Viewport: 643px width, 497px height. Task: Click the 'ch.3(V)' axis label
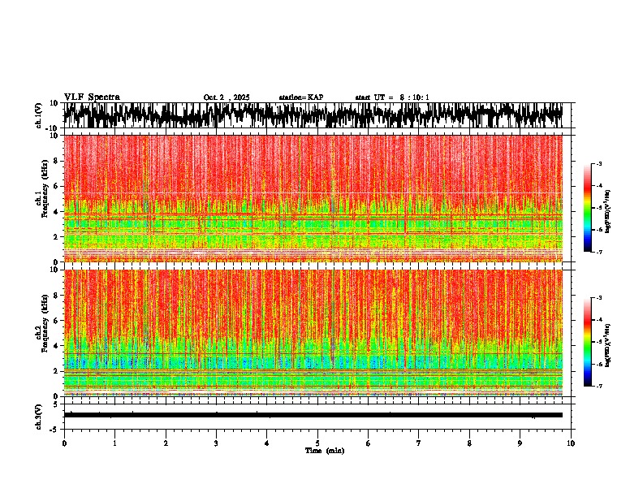pos(39,417)
